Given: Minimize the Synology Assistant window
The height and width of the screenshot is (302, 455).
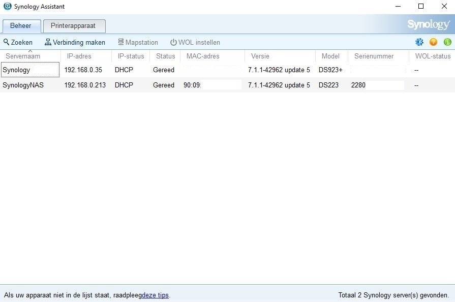Looking at the screenshot, I should point(398,6).
